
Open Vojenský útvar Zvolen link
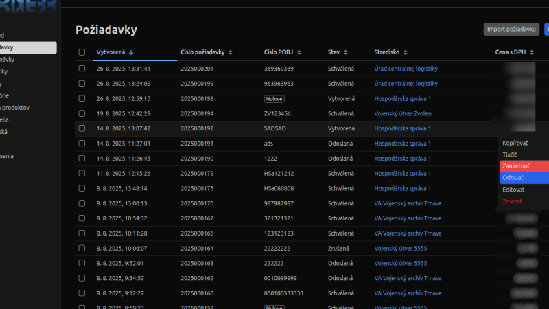tap(403, 113)
